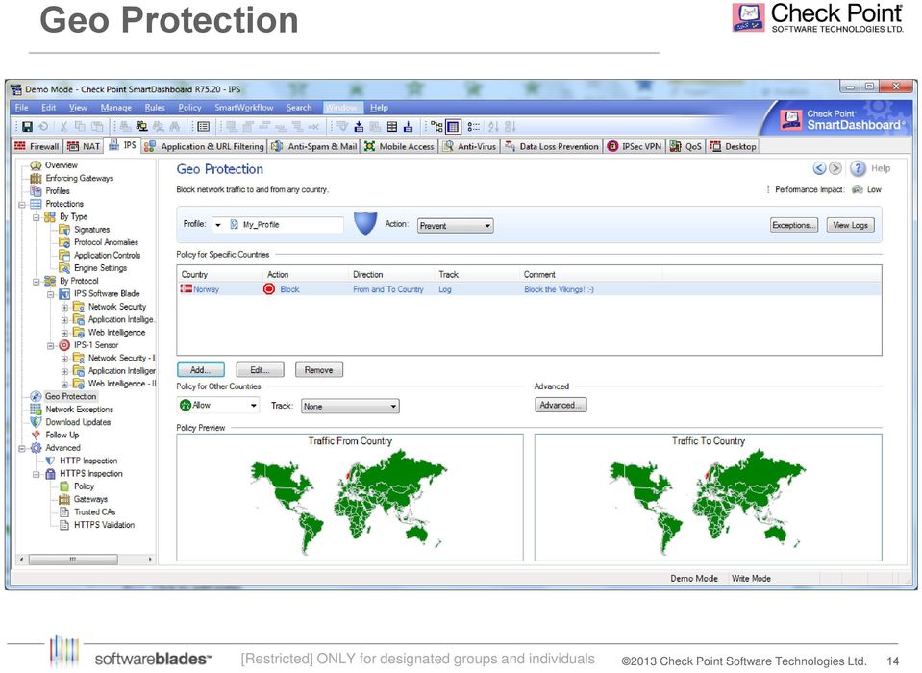Screen dimensions: 922x673
Task: Open the Edit menu
Action: point(49,108)
